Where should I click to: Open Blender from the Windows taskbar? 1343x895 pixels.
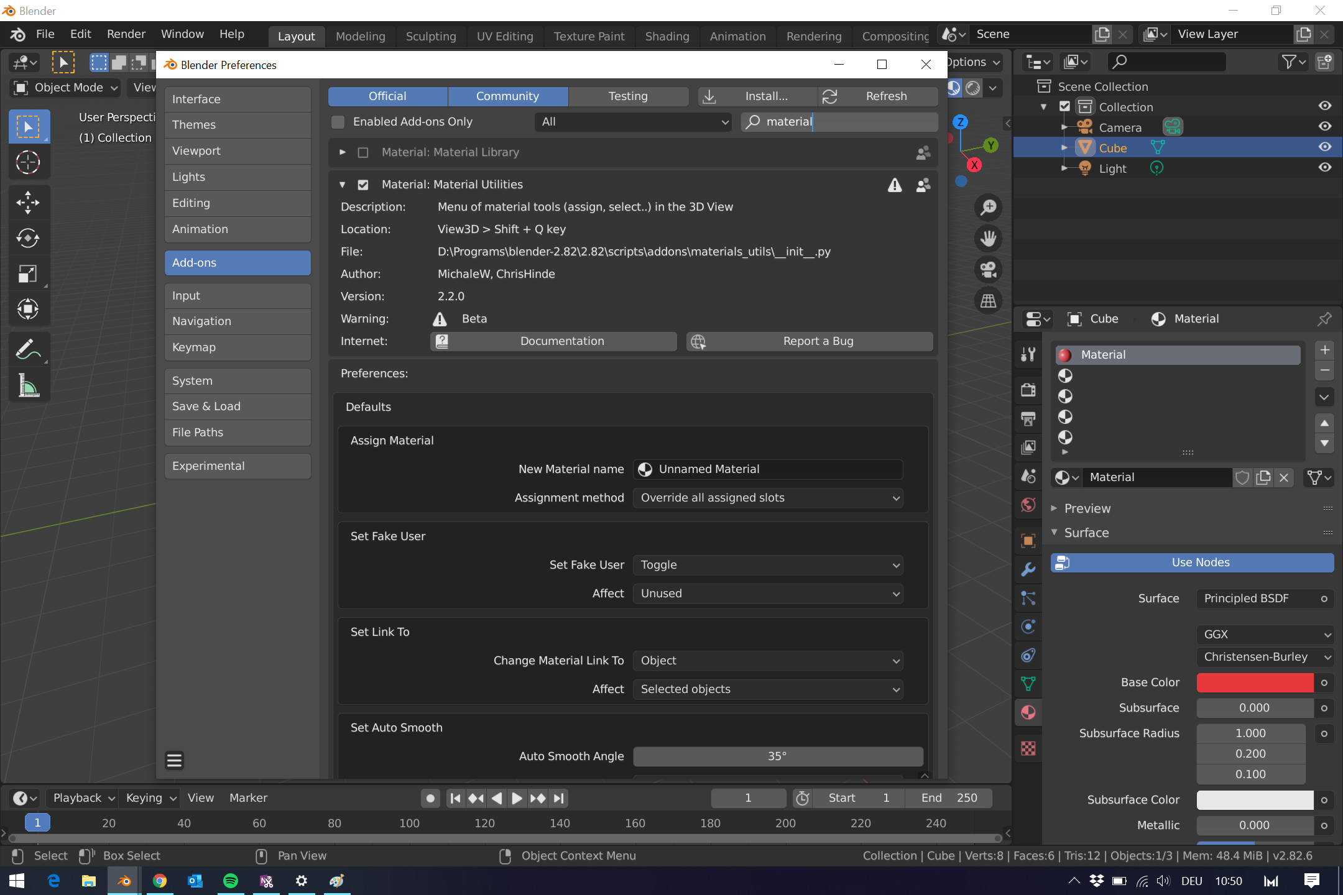(124, 881)
